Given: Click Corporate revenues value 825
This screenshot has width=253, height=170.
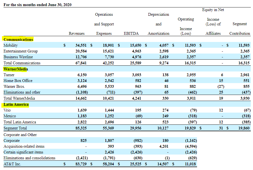Looking at the screenshot, I should (84, 140).
